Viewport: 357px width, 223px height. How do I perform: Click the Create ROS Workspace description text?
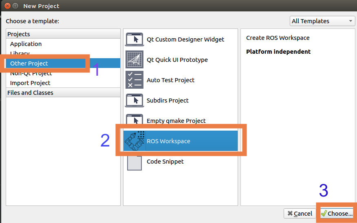click(278, 38)
